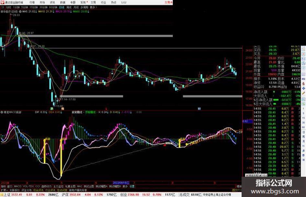This screenshot has width=306, height=197.
Task: Select the 指标 tab at bottom left
Action: click(3, 186)
